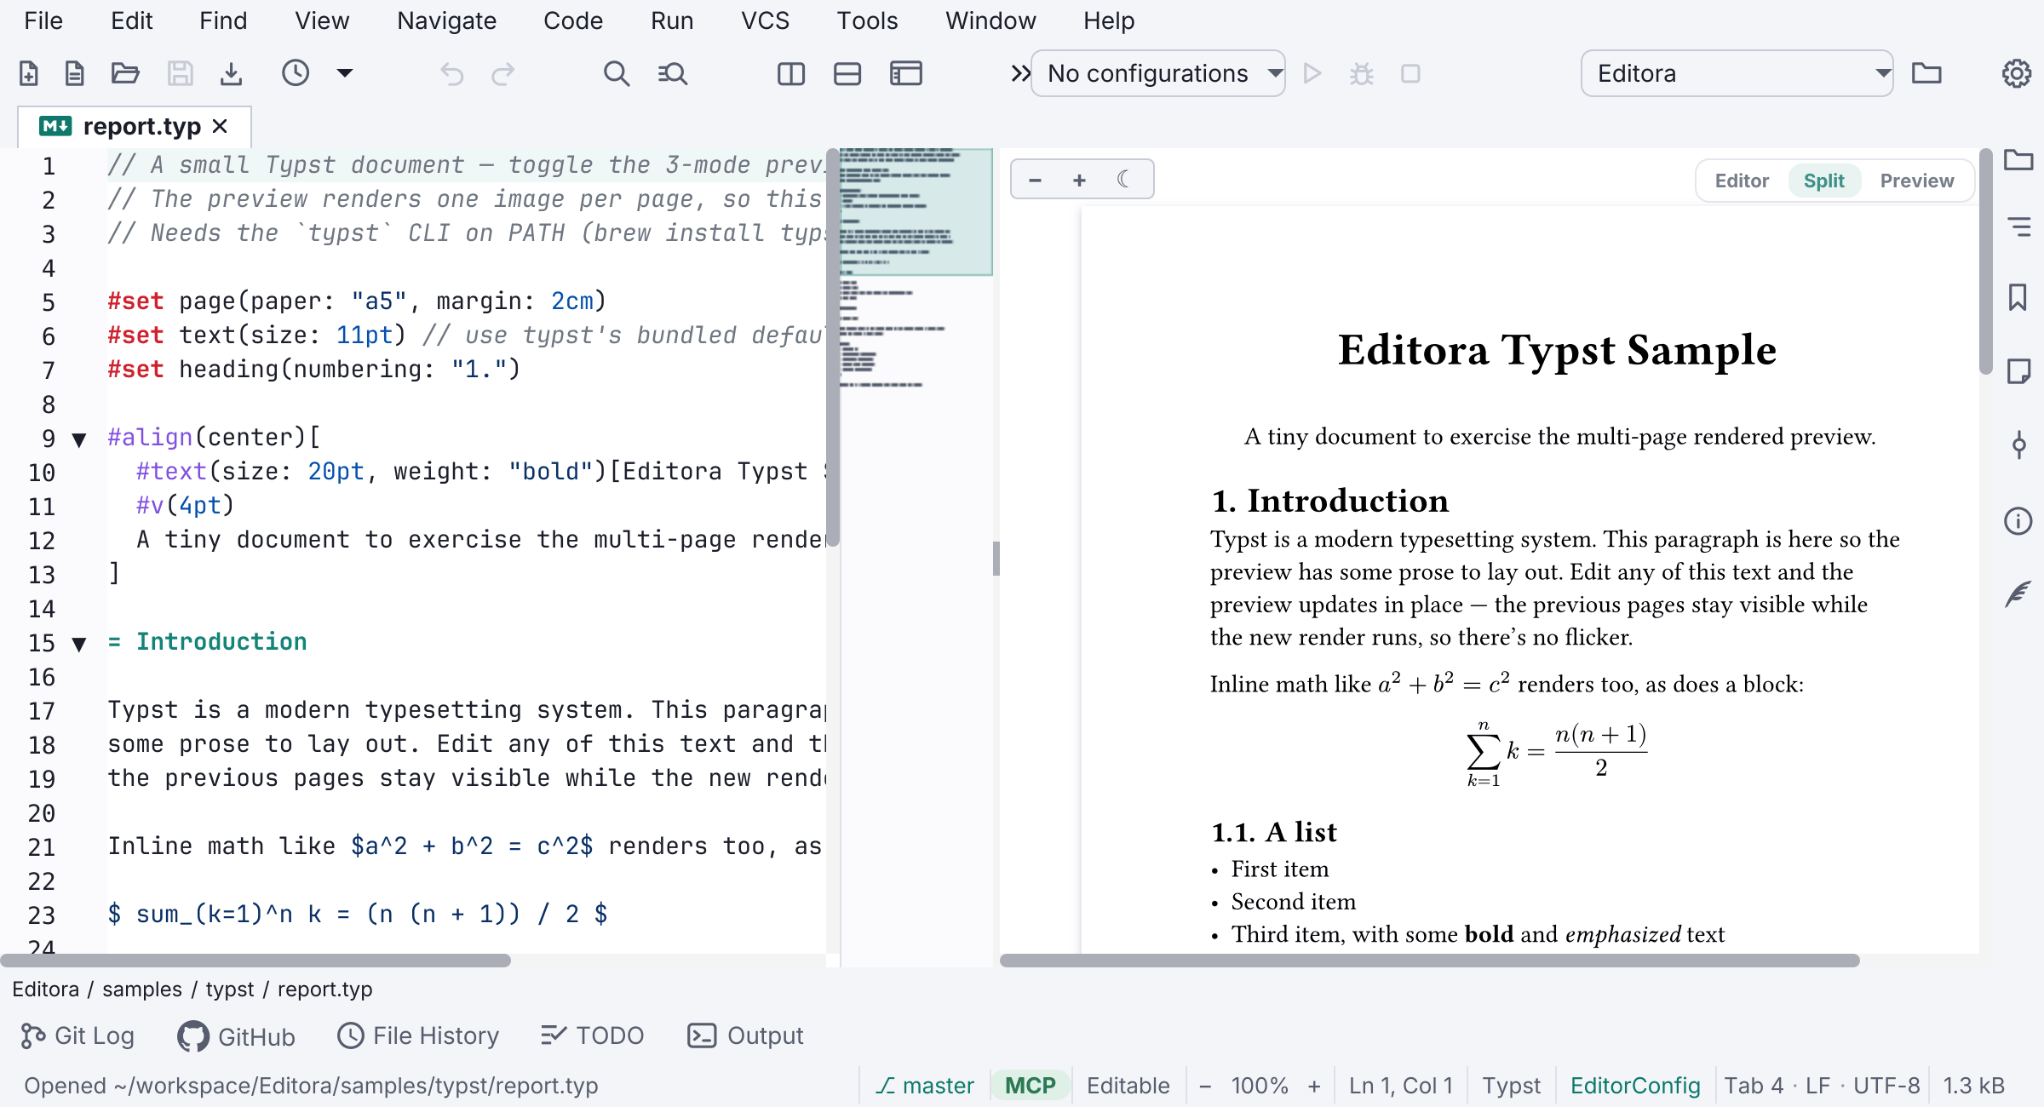Viewport: 2044px width, 1107px height.
Task: Toggle the MCP status badge
Action: 1030,1086
